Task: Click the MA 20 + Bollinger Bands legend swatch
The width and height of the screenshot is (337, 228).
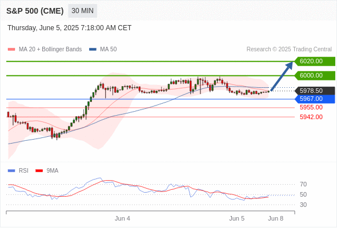Action: (x=11, y=50)
